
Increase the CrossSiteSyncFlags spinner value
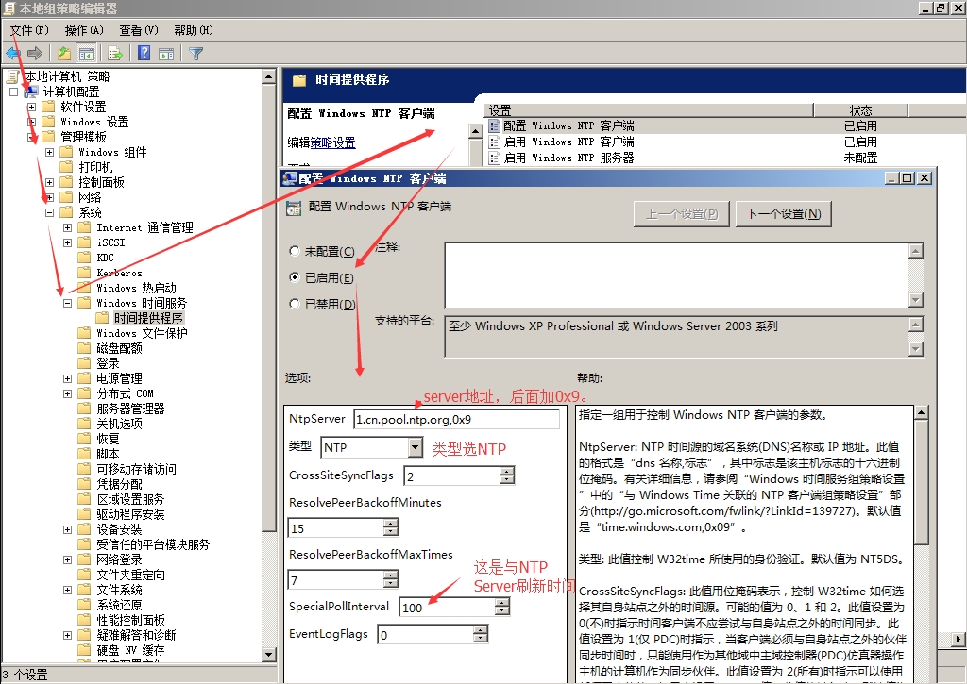(507, 472)
